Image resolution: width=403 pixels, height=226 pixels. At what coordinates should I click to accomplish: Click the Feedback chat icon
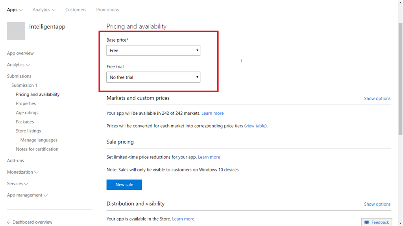(x=366, y=222)
